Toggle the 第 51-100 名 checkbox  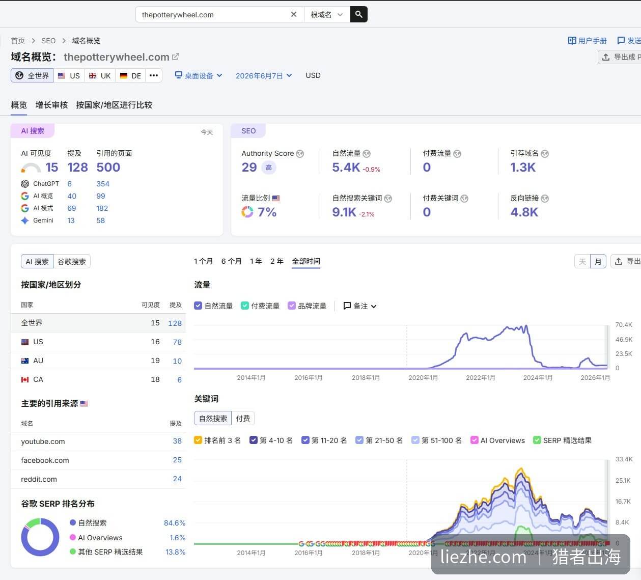tap(415, 440)
